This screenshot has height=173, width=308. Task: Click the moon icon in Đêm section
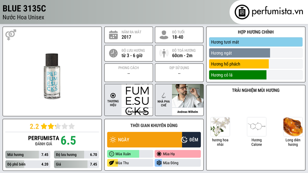(x=184, y=140)
